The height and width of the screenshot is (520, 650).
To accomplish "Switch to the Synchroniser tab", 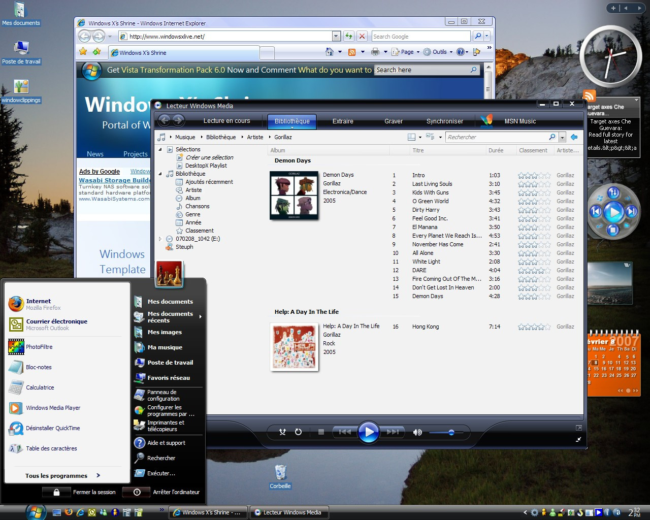I will tap(444, 121).
